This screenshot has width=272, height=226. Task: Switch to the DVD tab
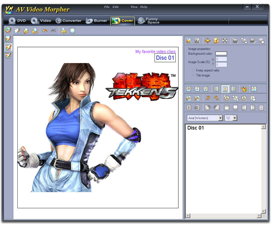click(x=17, y=21)
